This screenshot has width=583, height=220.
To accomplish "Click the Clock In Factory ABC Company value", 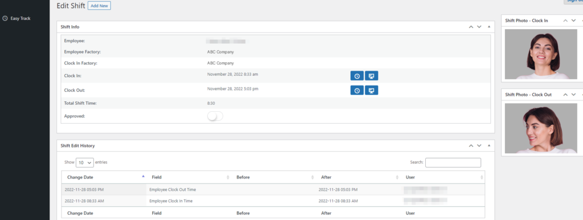I will pos(220,63).
